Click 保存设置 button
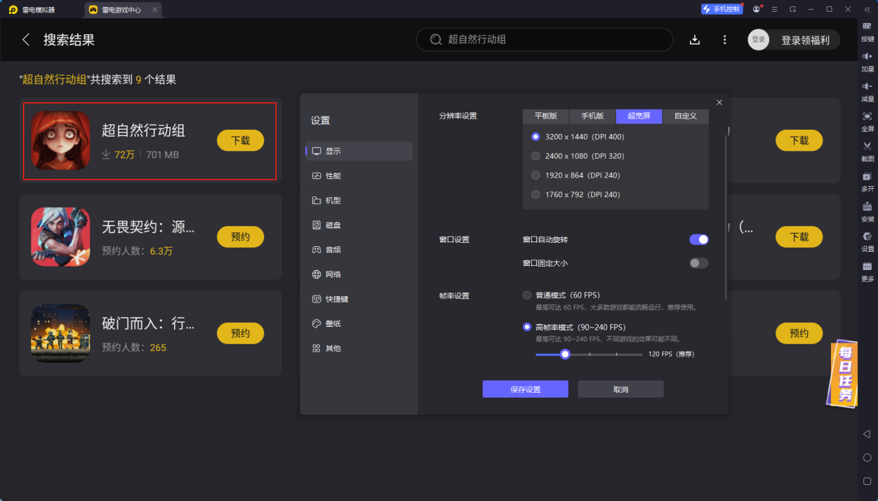Image resolution: width=878 pixels, height=501 pixels. [525, 389]
